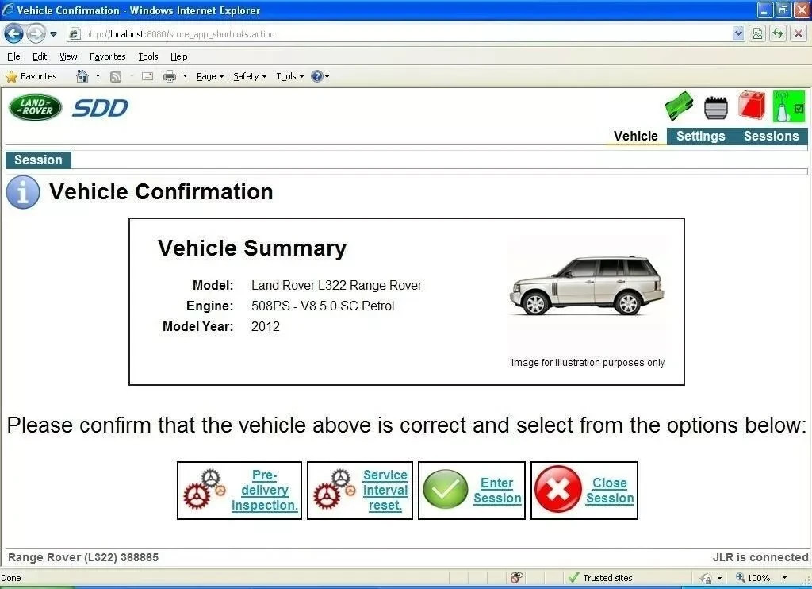812x589 pixels.
Task: Open the Pre-delivery inspection link
Action: 264,490
